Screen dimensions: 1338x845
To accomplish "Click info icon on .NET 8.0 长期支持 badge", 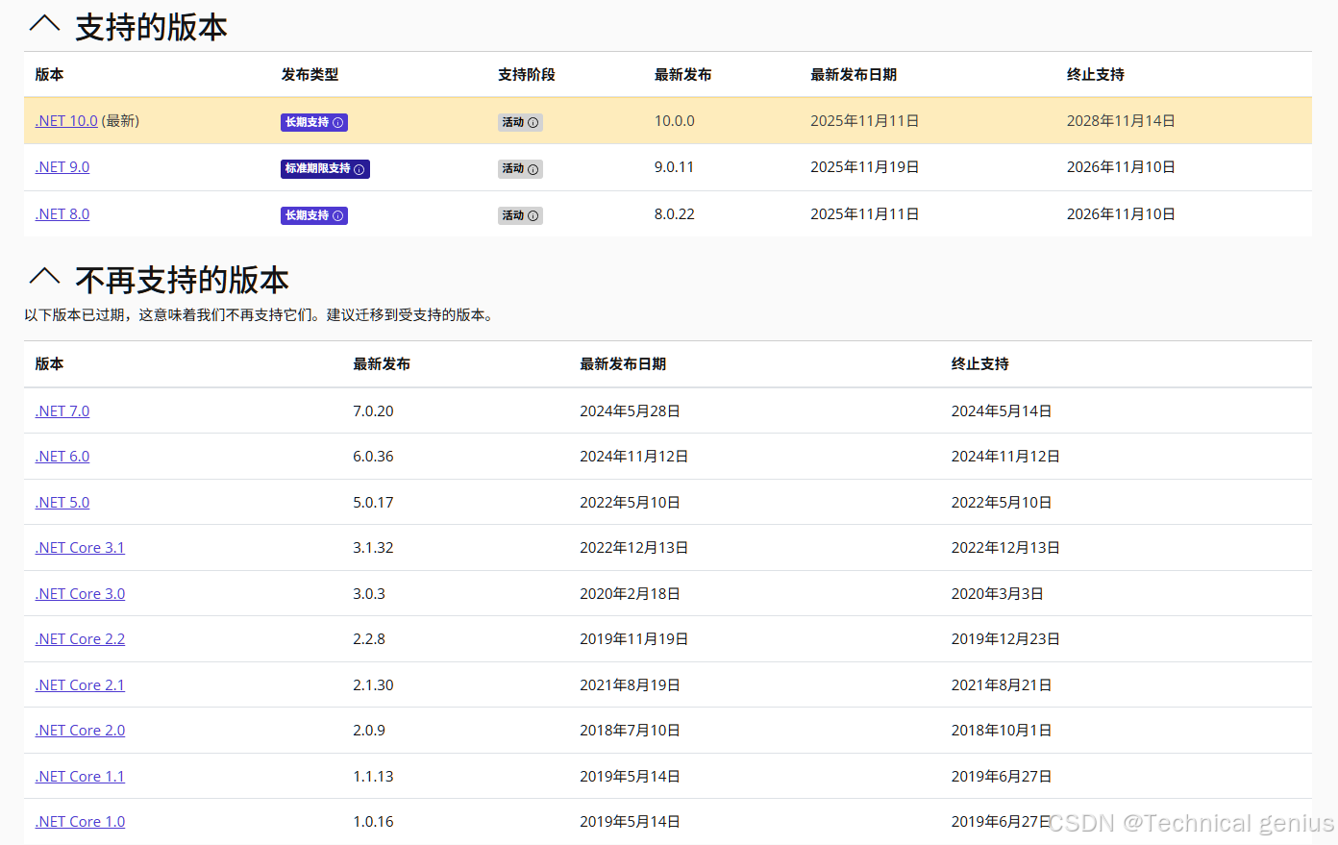I will [337, 216].
